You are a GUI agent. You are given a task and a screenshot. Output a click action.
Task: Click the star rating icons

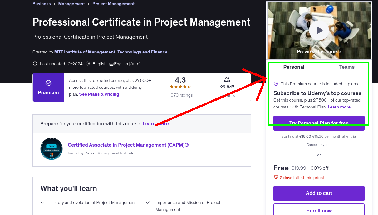[x=180, y=87]
